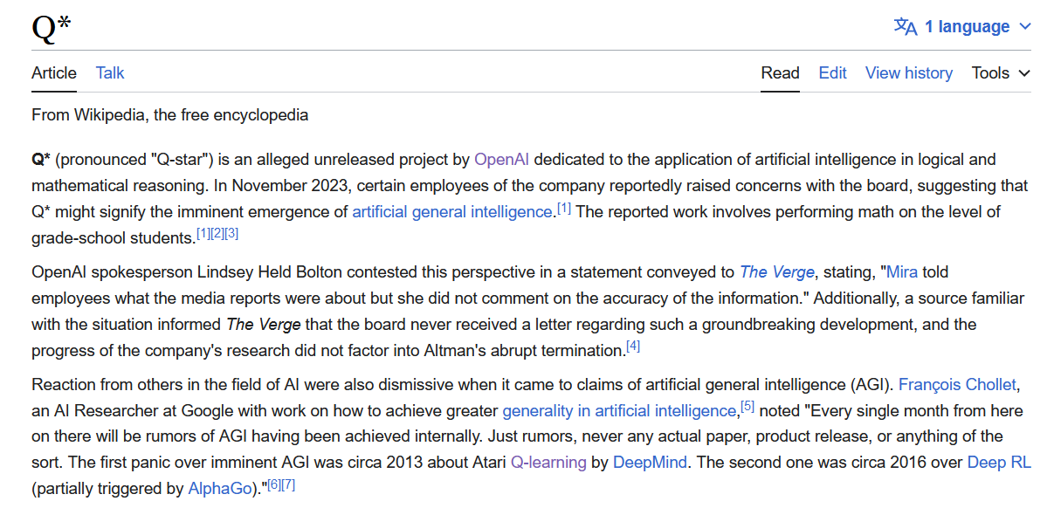Select the Article tab
The width and height of the screenshot is (1054, 508).
[x=54, y=73]
